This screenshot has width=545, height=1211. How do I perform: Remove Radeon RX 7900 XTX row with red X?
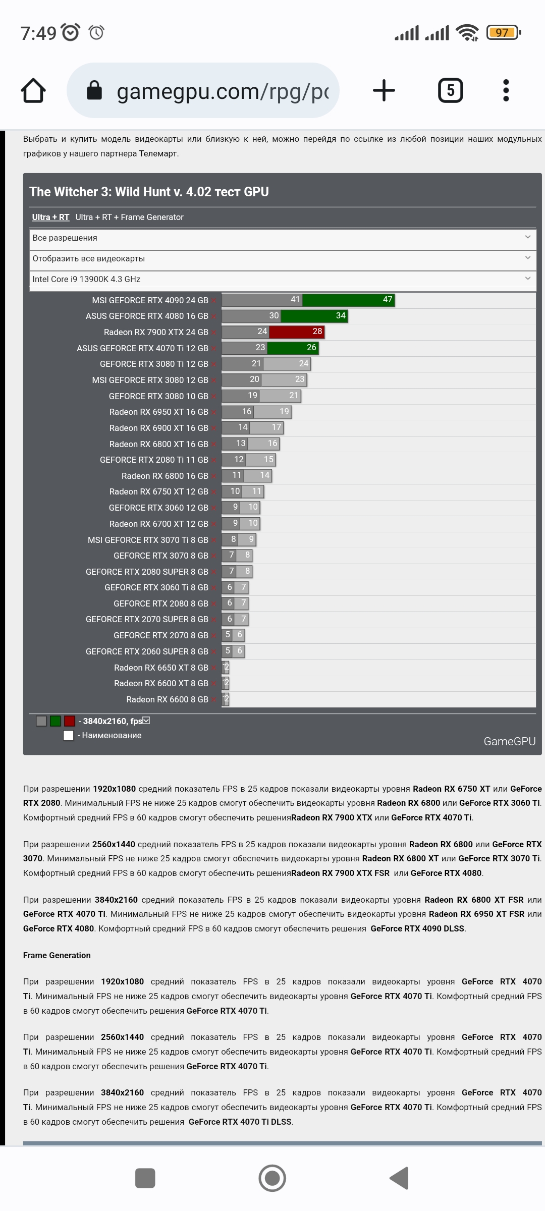point(214,333)
